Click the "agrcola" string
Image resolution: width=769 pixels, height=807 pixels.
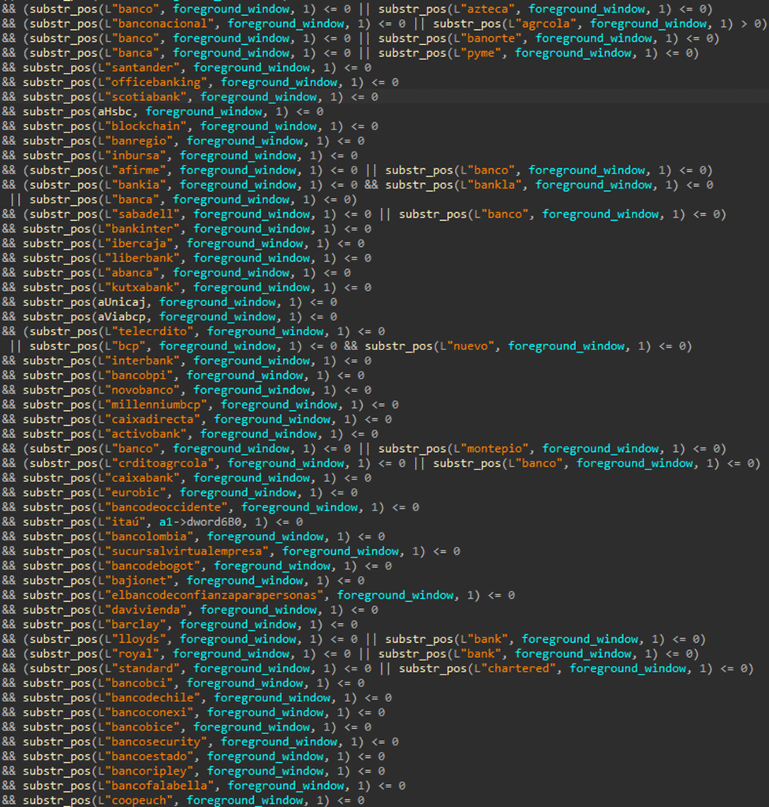click(x=546, y=24)
